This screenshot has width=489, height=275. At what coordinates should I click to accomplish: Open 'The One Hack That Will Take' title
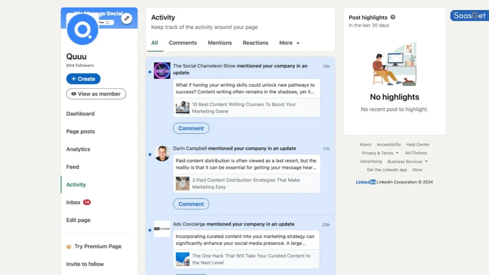click(251, 259)
